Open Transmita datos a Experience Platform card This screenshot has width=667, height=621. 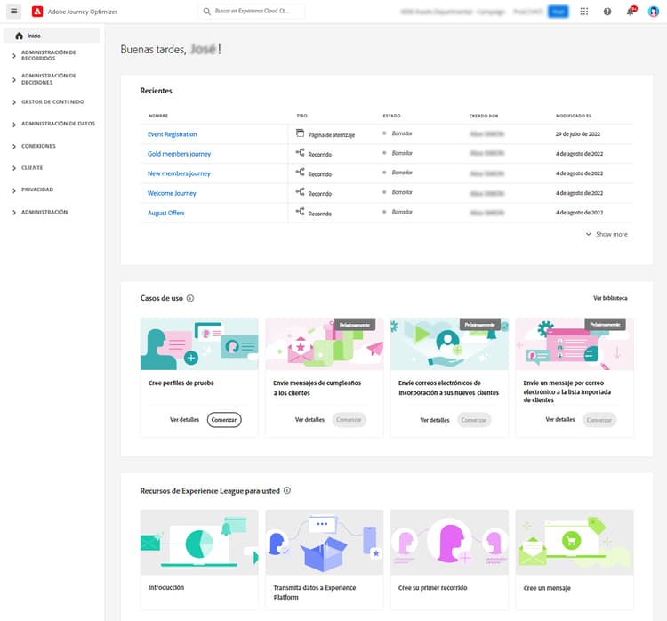324,560
